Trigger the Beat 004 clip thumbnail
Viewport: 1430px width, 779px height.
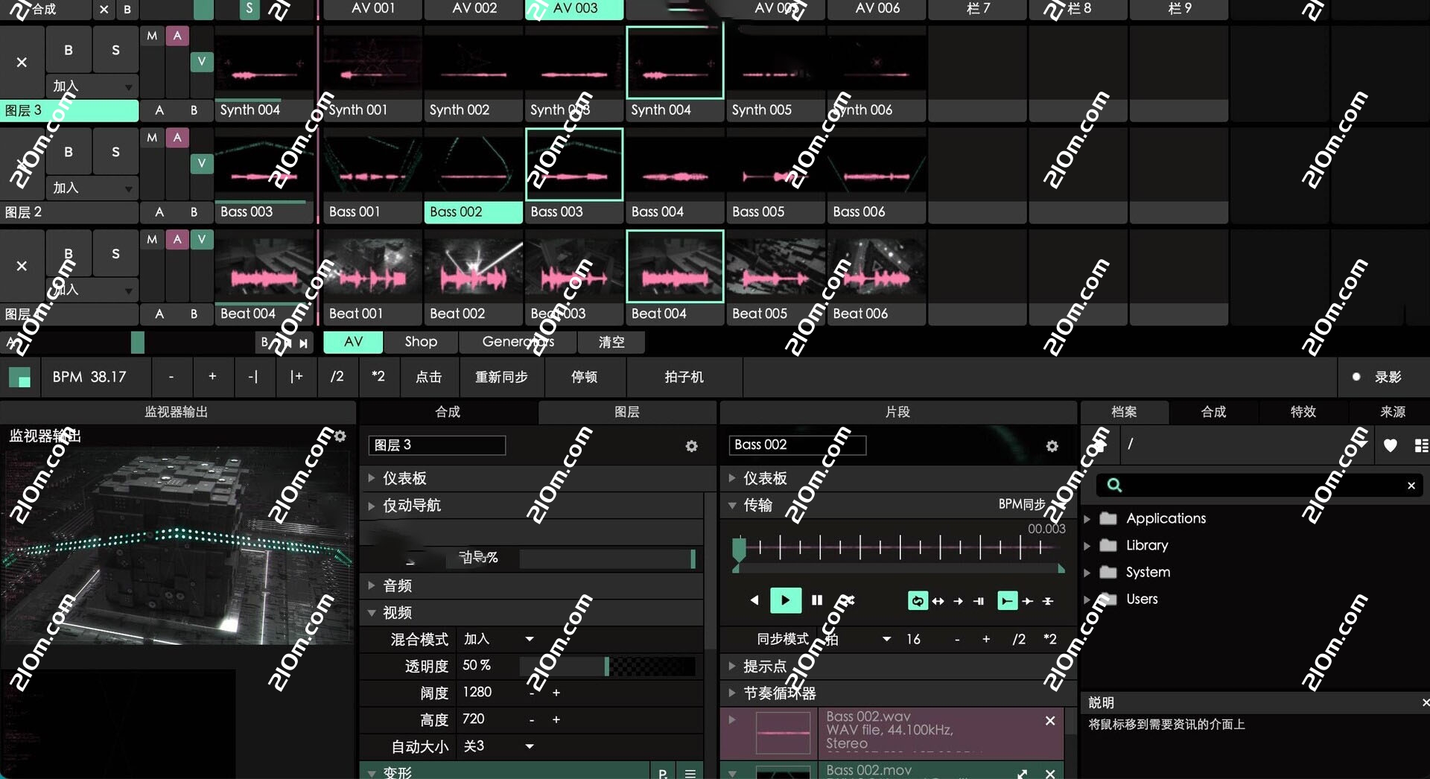[x=674, y=266]
